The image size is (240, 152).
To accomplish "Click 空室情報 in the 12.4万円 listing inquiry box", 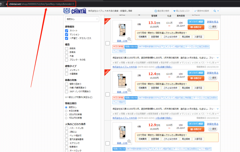I will 155,88.
